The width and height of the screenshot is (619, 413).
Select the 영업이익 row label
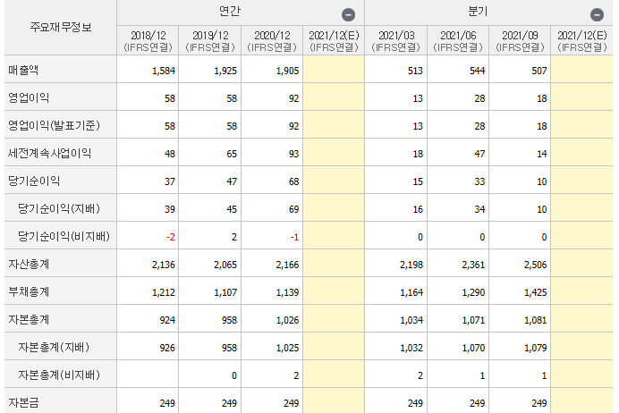tap(29, 97)
